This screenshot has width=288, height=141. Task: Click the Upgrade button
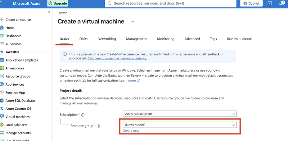coord(58,3)
